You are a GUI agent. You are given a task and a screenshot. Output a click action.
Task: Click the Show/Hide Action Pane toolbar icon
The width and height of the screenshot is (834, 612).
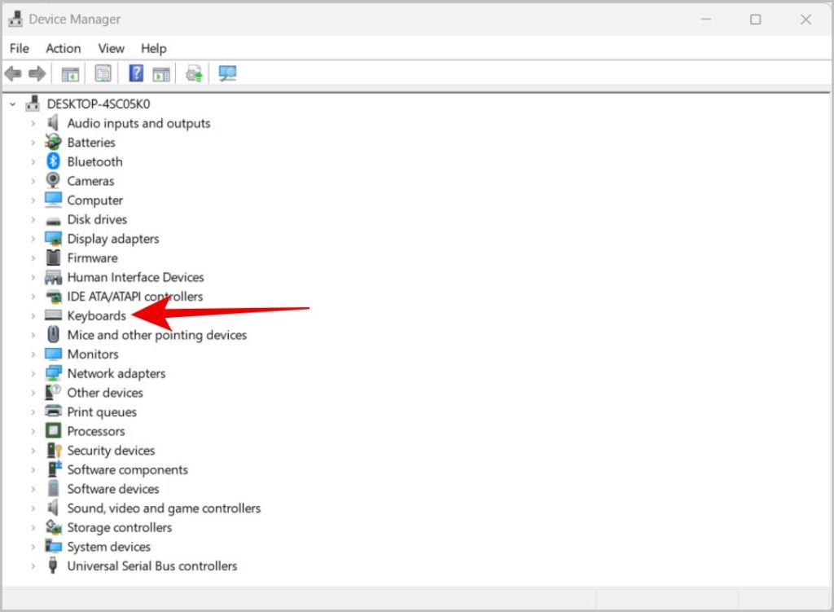click(x=161, y=74)
